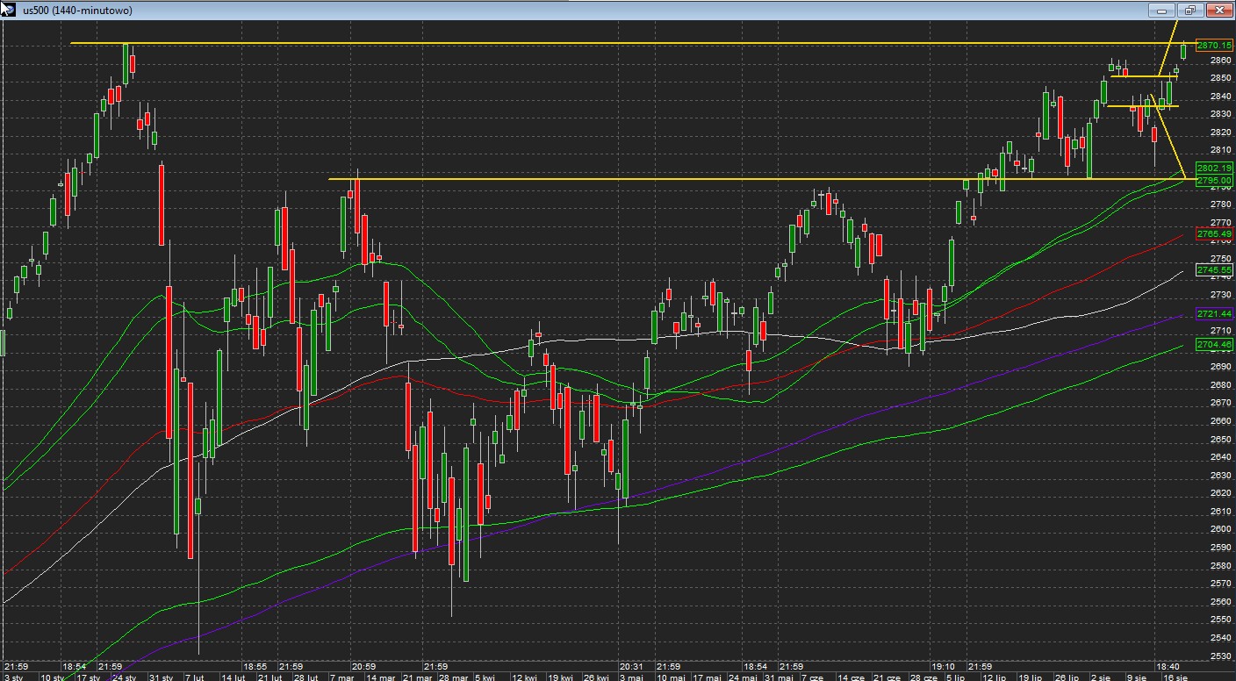Close the us500 chart window

[x=1218, y=11]
